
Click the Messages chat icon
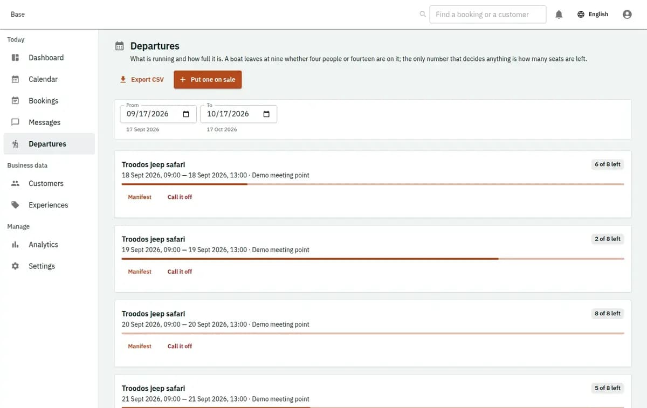tap(15, 122)
